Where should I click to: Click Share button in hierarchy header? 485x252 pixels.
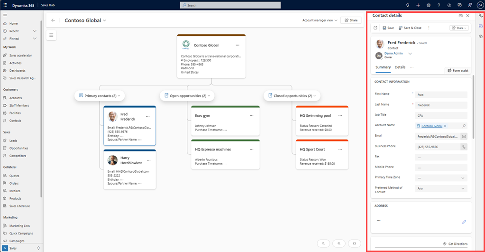(351, 20)
